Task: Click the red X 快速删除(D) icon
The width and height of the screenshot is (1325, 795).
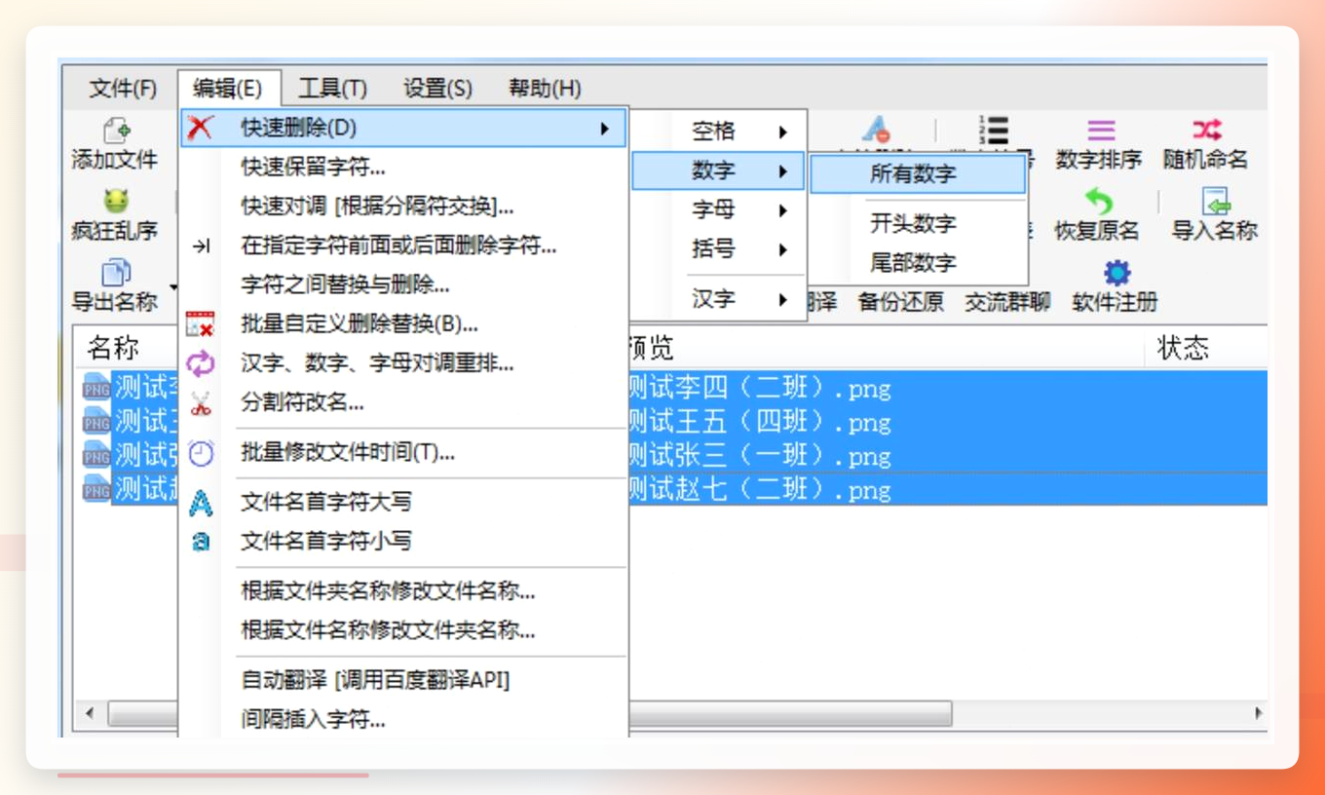Action: (x=200, y=128)
